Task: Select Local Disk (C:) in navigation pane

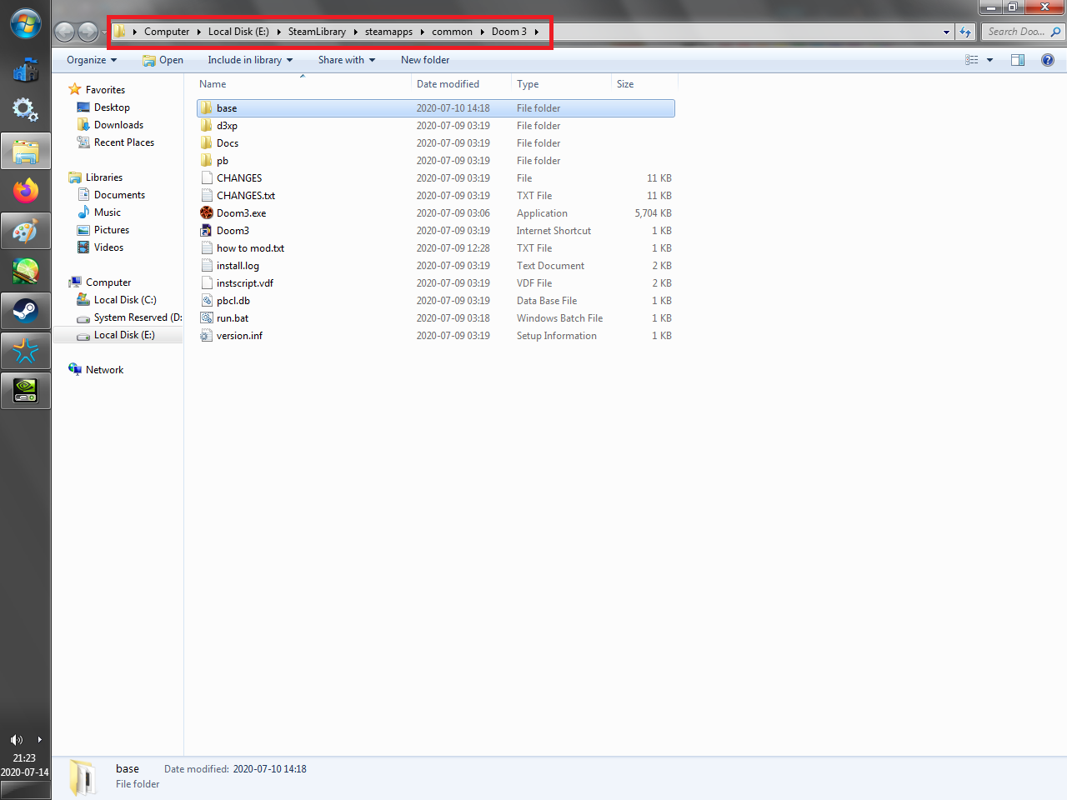Action: pyautogui.click(x=125, y=300)
